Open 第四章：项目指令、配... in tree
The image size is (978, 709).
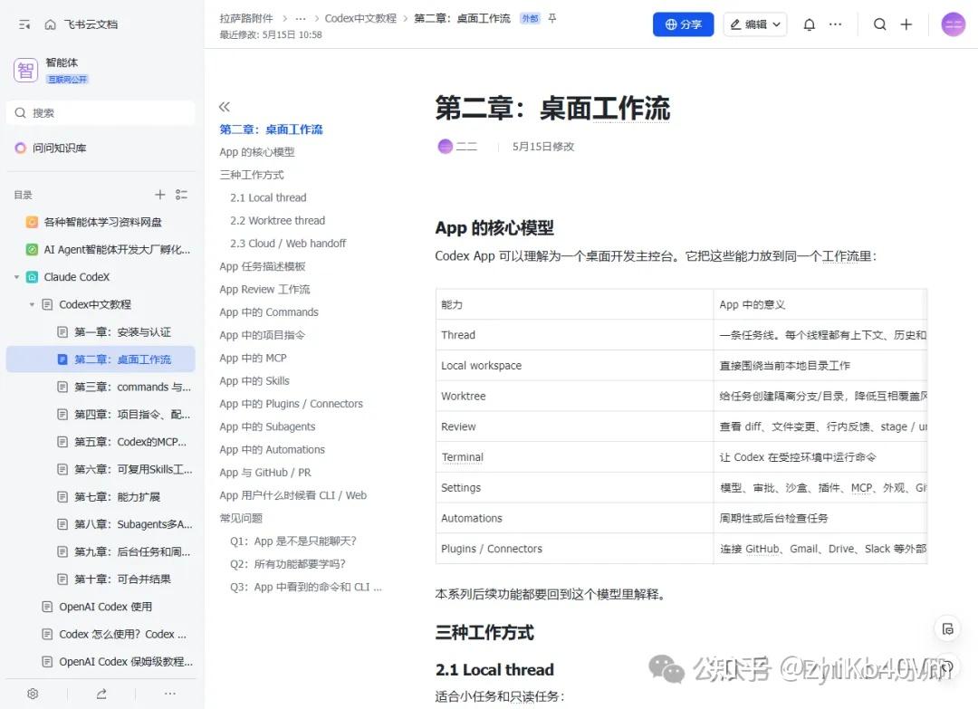point(101,414)
